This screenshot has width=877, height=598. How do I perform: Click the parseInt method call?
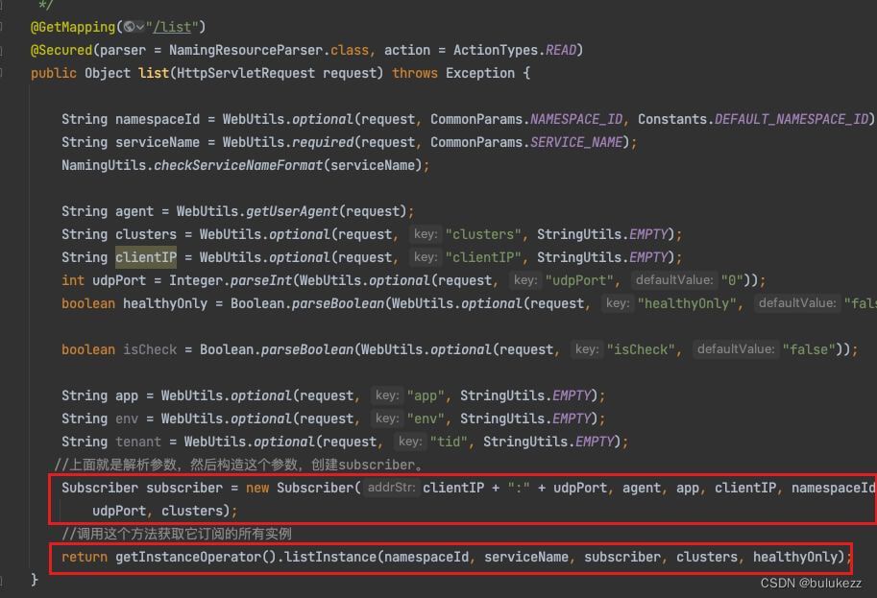[x=261, y=280]
